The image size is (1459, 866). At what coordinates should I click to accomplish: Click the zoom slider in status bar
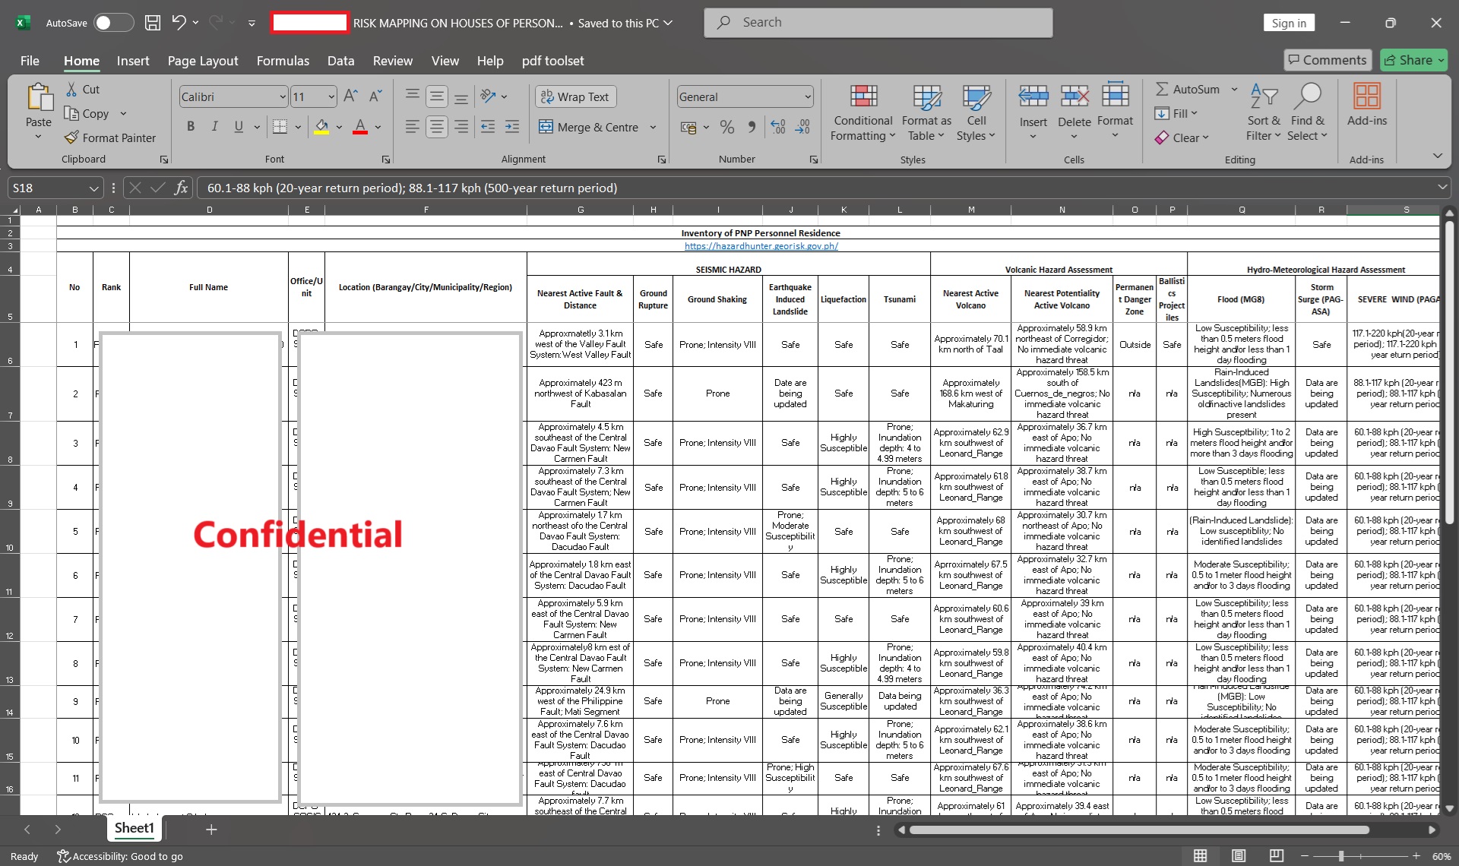[1341, 856]
